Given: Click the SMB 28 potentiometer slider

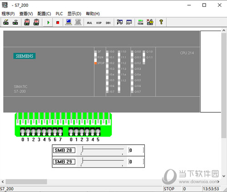Looking at the screenshot, I should 102,150.
